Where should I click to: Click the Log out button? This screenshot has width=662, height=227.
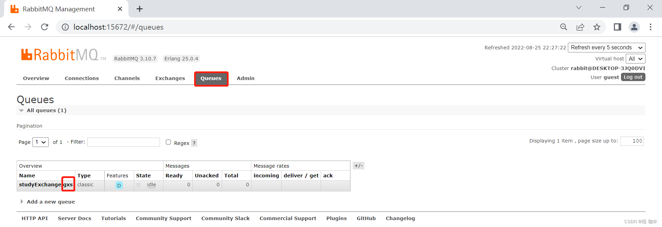633,77
